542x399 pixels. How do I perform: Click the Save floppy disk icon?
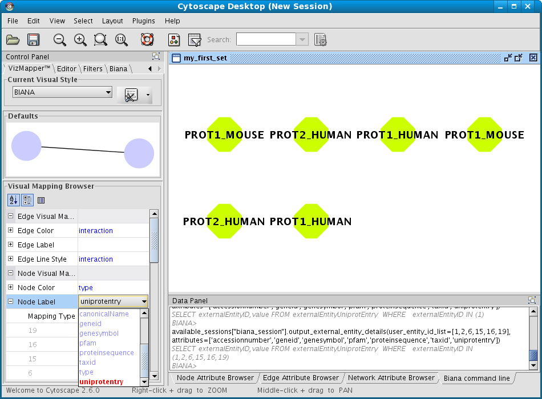click(x=33, y=40)
